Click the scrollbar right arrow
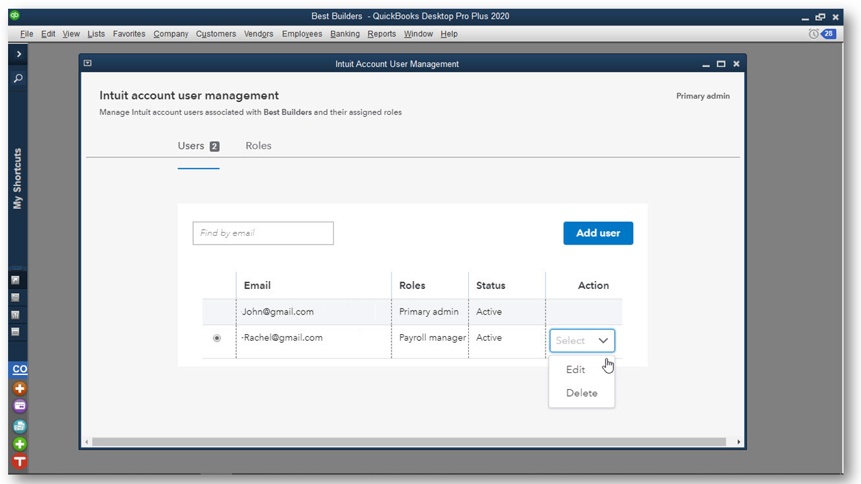 point(739,442)
